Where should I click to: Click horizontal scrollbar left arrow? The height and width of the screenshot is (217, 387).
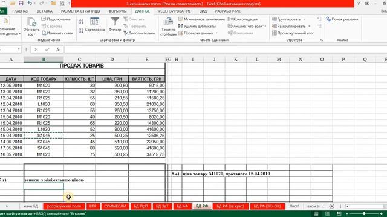(348, 206)
